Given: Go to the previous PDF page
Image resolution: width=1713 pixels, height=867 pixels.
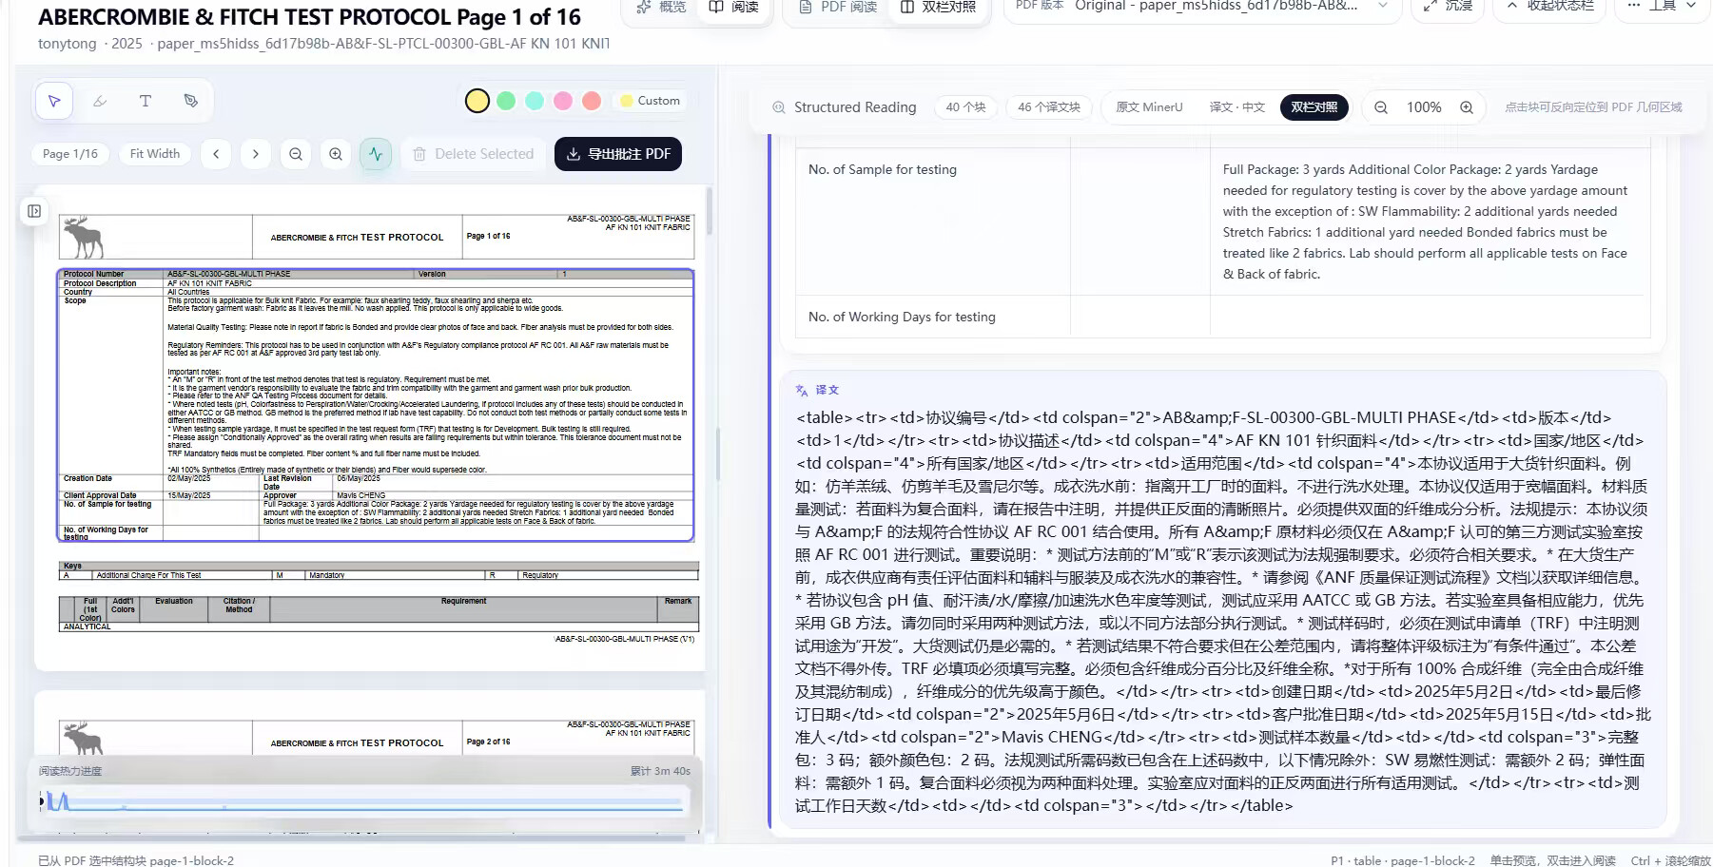Looking at the screenshot, I should click(x=216, y=154).
